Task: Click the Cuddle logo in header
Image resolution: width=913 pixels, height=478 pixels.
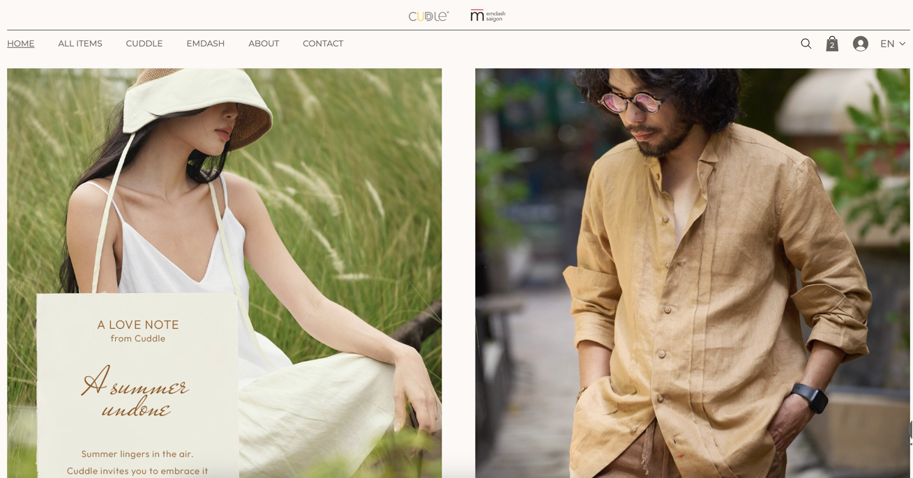Action: 429,16
